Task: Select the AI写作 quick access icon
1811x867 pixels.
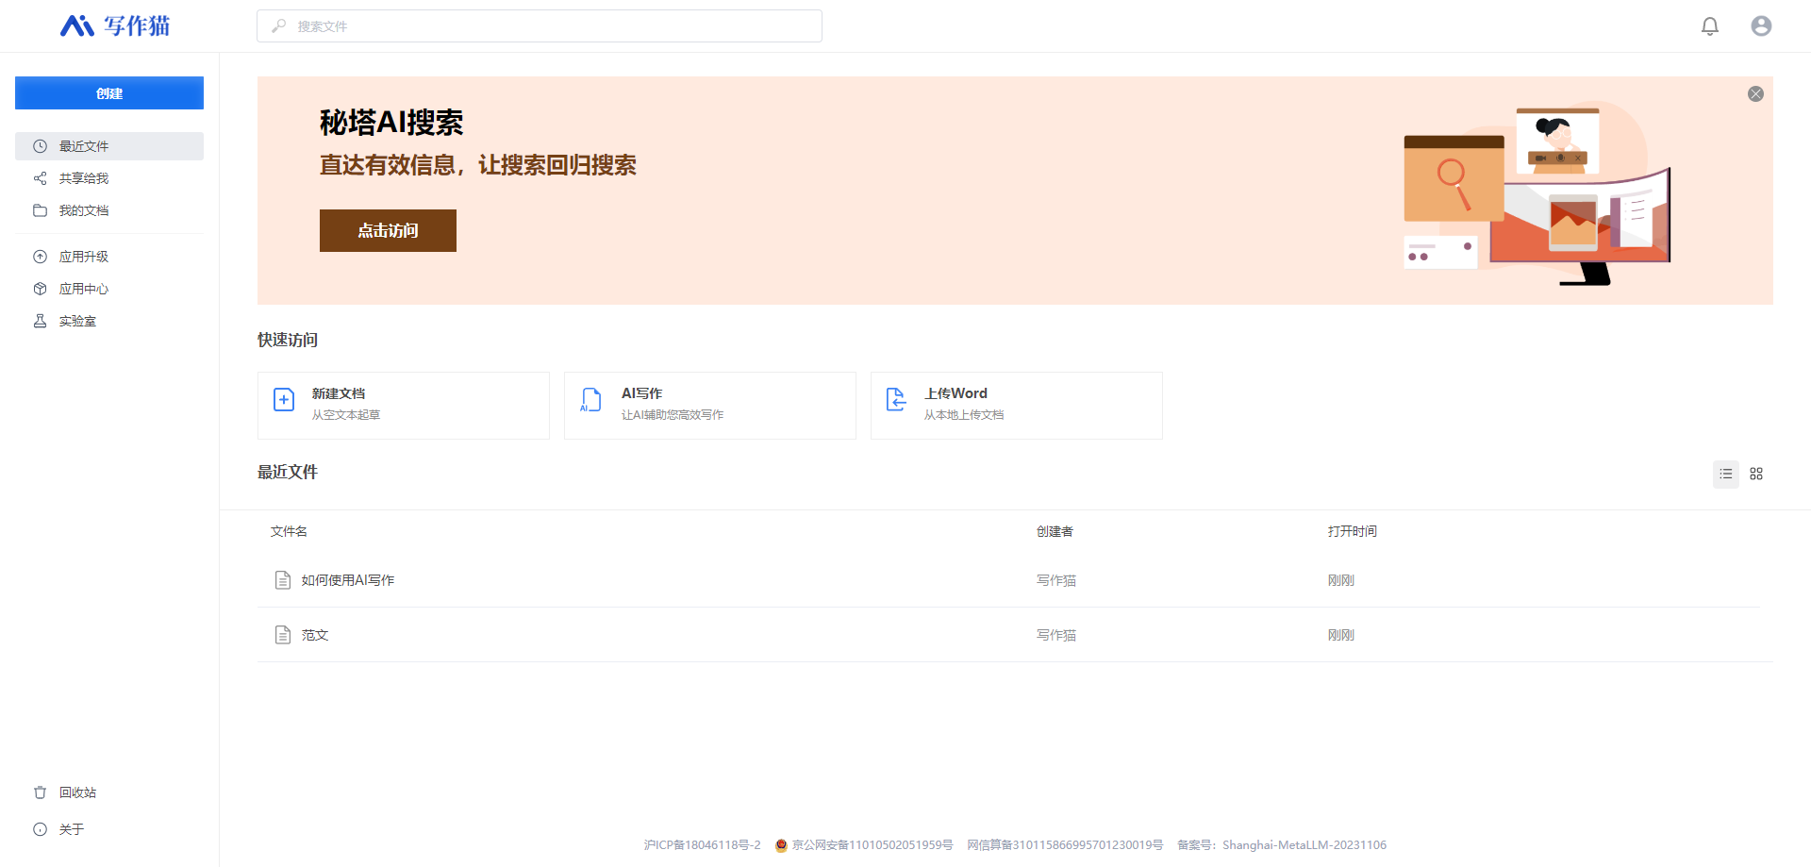Action: [x=590, y=400]
